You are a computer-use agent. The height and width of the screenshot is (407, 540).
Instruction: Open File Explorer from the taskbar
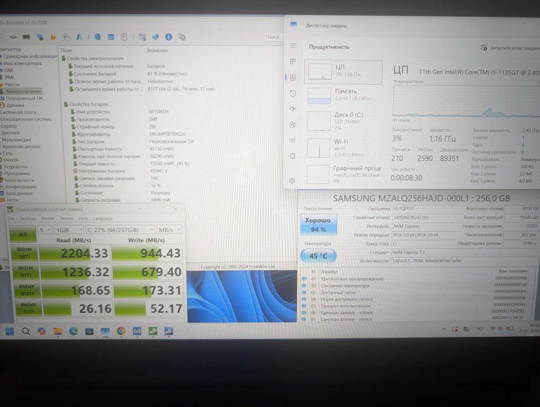(x=58, y=331)
